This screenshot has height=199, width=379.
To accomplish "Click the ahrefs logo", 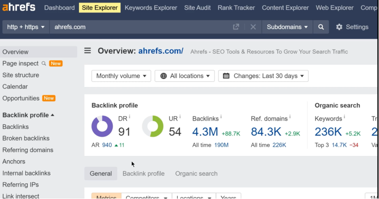I will click(19, 7).
